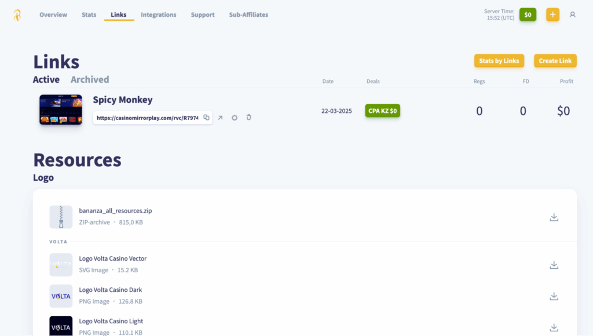The width and height of the screenshot is (593, 336).
Task: Open Volta Casino Light logo thumbnail
Action: pyautogui.click(x=61, y=326)
